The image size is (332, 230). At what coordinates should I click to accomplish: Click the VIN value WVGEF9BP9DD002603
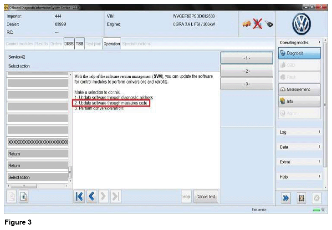[194, 16]
